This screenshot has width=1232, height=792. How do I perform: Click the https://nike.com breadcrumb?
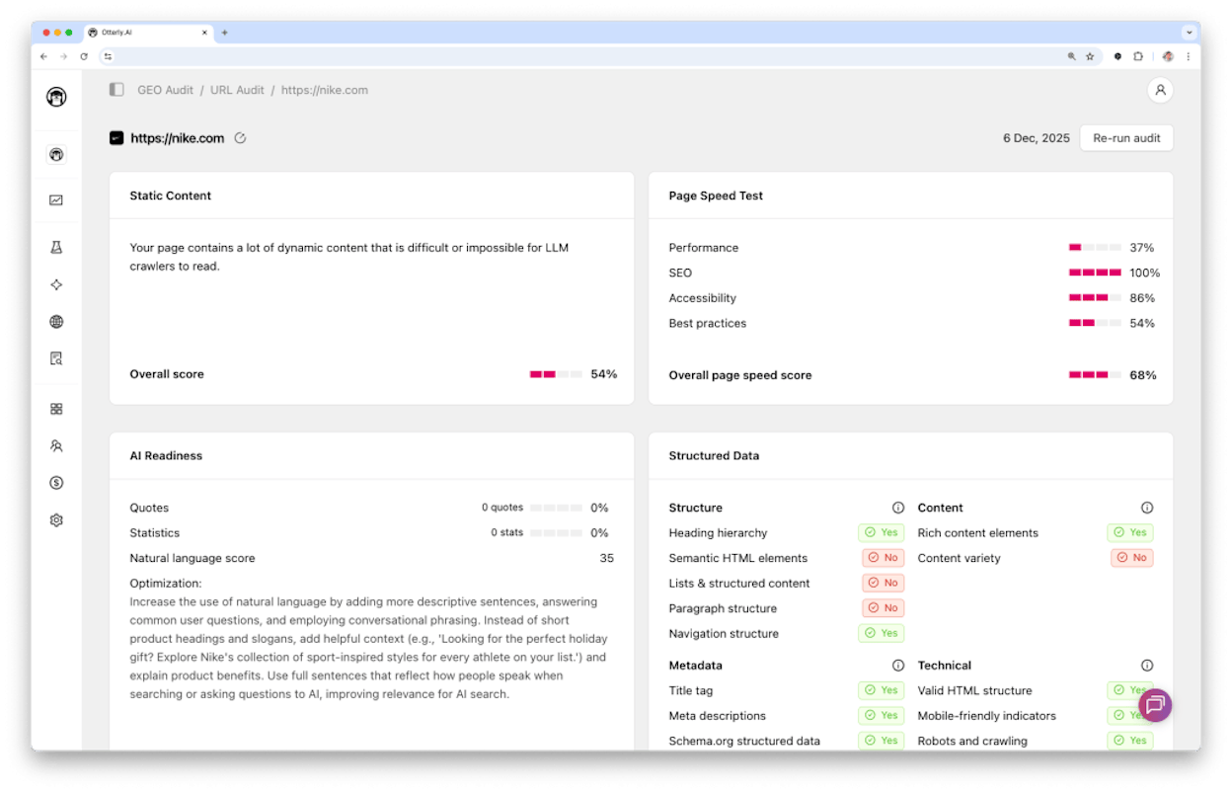coord(325,90)
